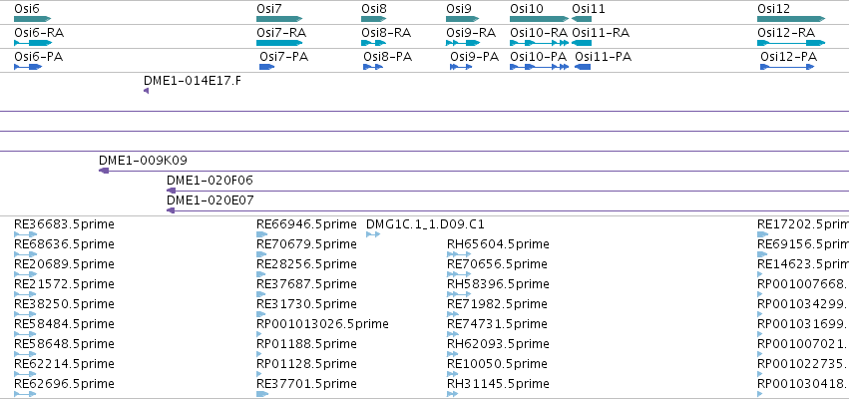Screen dimensions: 849x399
Task: Select the RE62696.5prime label
Action: tap(65, 384)
